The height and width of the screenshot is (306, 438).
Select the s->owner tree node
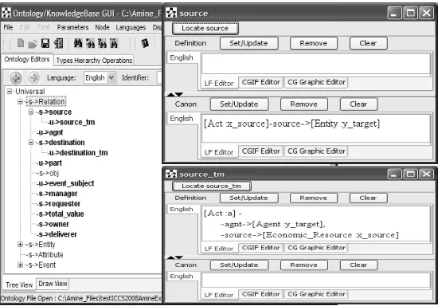(53, 224)
